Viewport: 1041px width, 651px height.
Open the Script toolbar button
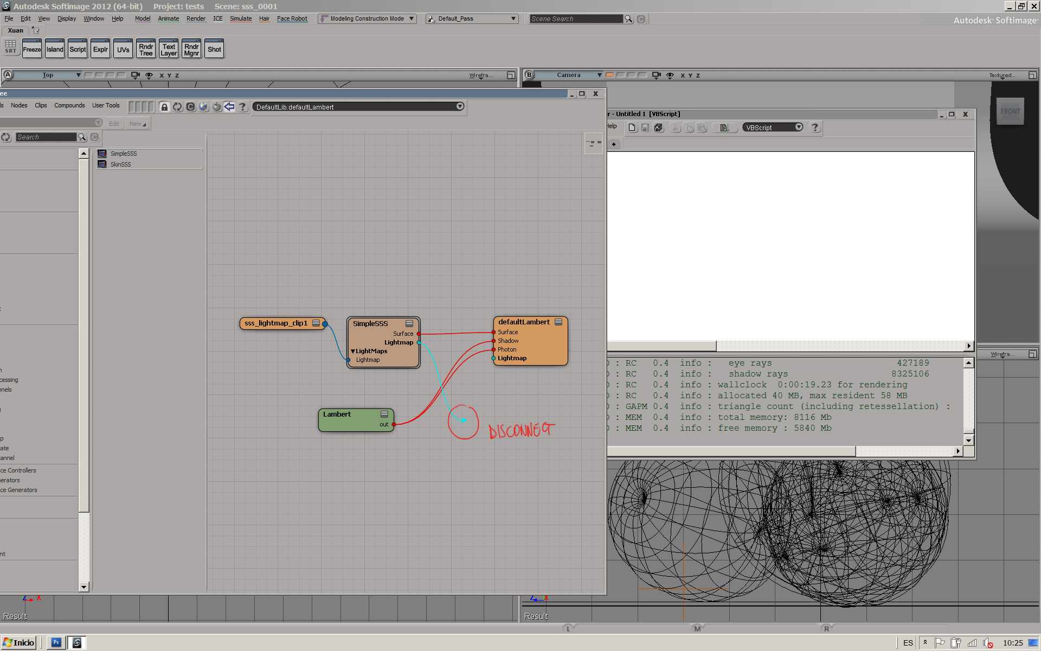78,49
